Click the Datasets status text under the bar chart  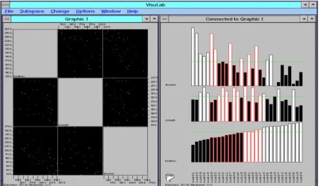click(188, 185)
